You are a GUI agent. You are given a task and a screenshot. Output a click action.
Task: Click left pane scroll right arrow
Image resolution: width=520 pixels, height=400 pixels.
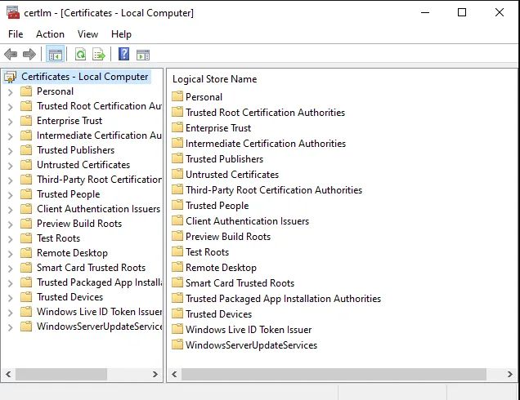(155, 374)
